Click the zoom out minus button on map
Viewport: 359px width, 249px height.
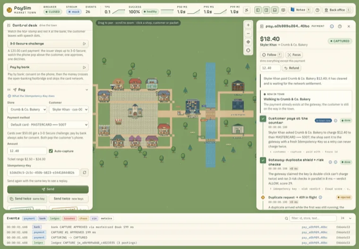tap(248, 34)
